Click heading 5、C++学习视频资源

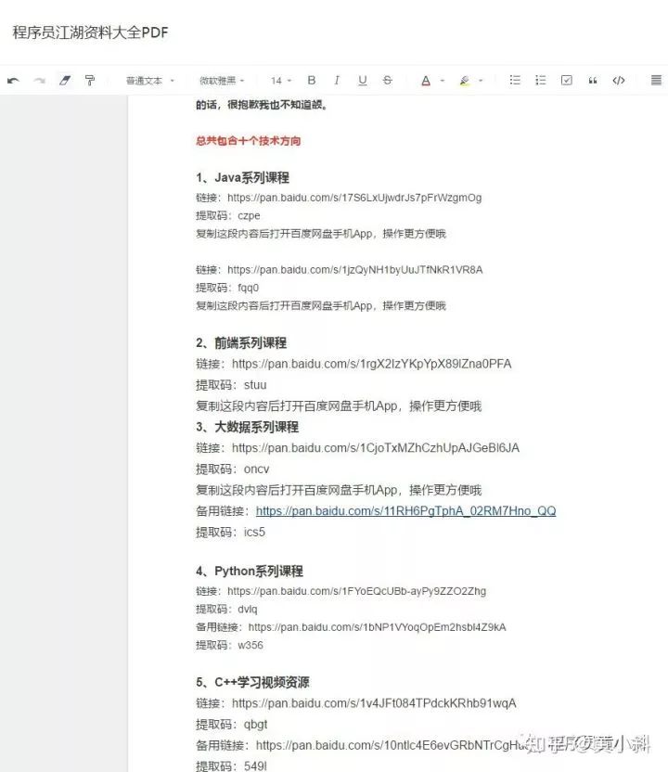click(252, 682)
